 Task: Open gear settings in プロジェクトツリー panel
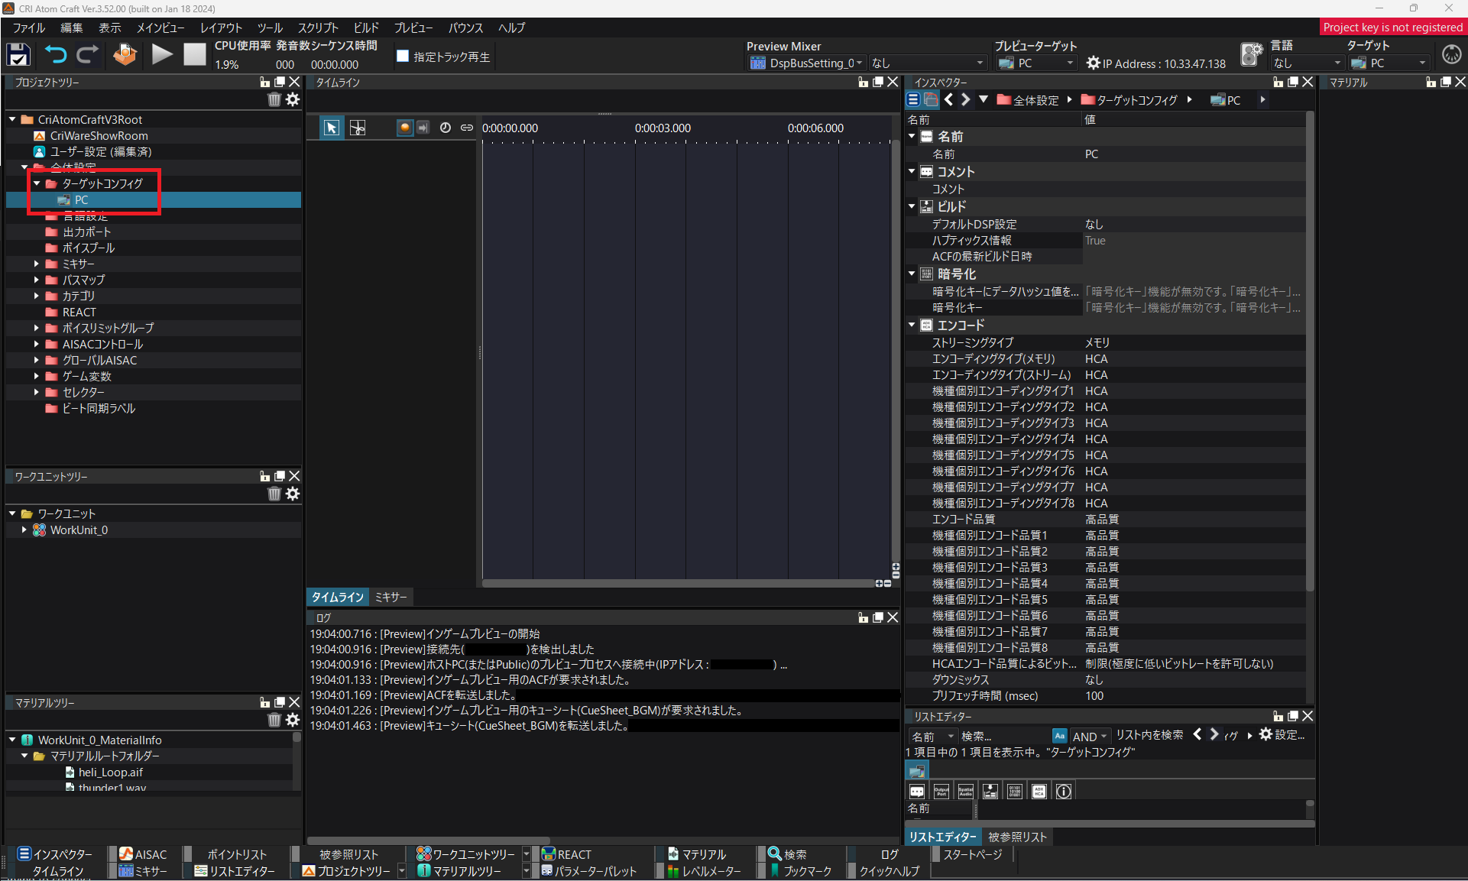coord(293,99)
